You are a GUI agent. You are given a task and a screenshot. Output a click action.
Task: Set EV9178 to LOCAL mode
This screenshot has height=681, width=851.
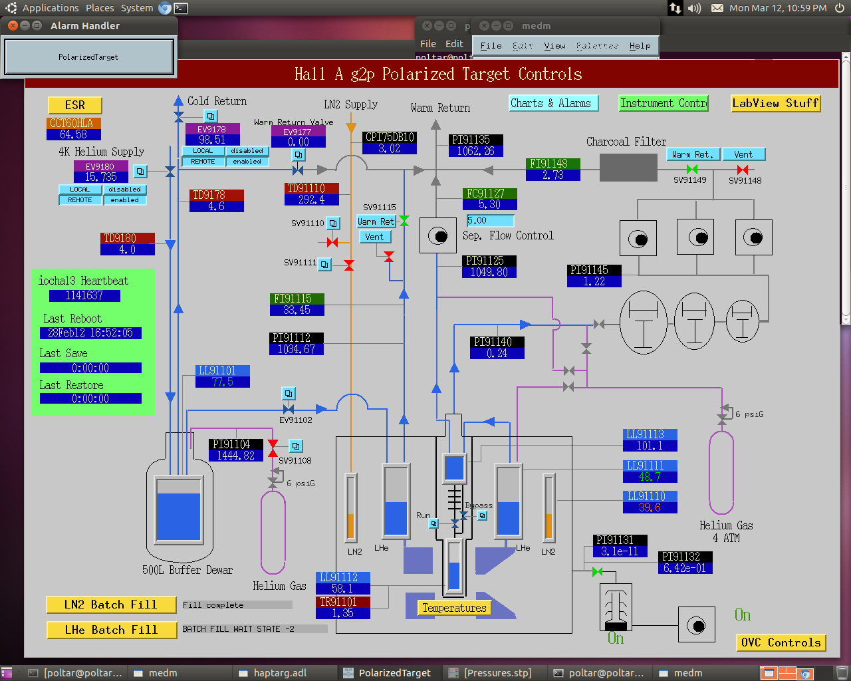(203, 151)
